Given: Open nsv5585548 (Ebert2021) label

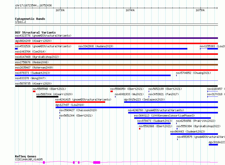Looking at the screenshot, I should [49, 89].
